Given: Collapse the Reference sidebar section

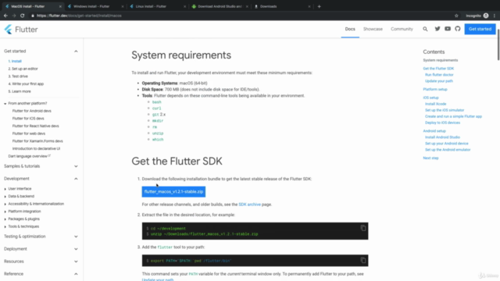Looking at the screenshot, I should pos(76,274).
